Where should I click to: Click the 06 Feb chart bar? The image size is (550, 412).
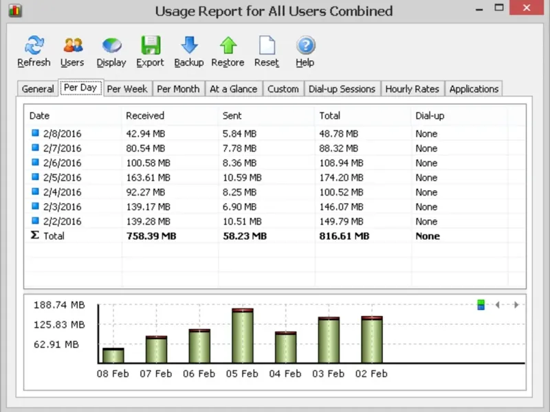point(199,346)
